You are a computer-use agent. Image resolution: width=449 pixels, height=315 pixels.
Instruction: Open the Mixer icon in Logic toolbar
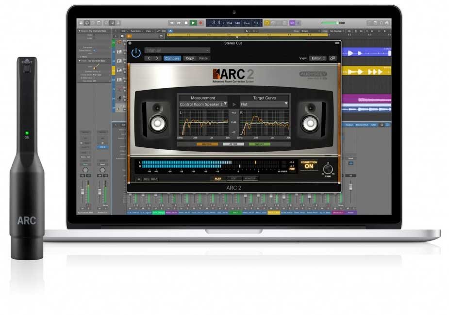pyautogui.click(x=112, y=23)
